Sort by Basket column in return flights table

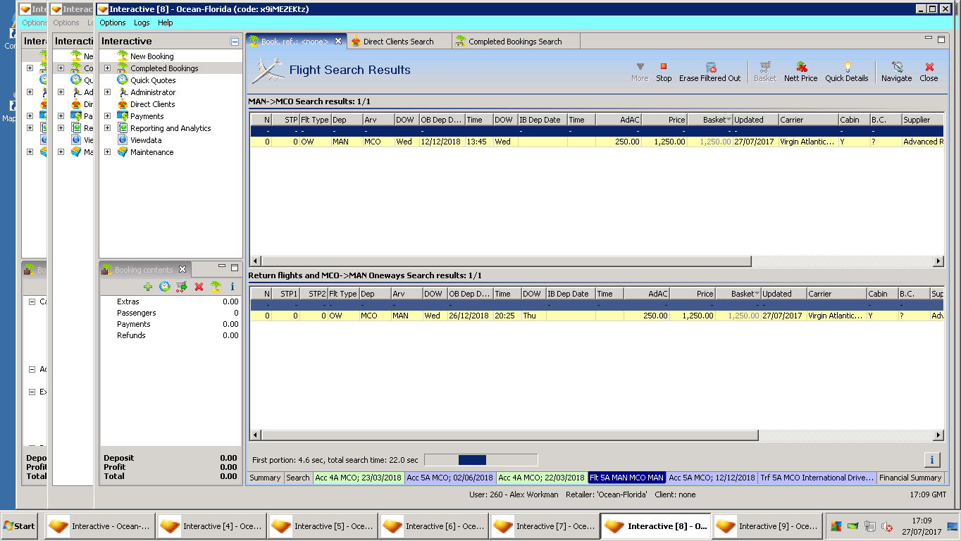tap(738, 294)
